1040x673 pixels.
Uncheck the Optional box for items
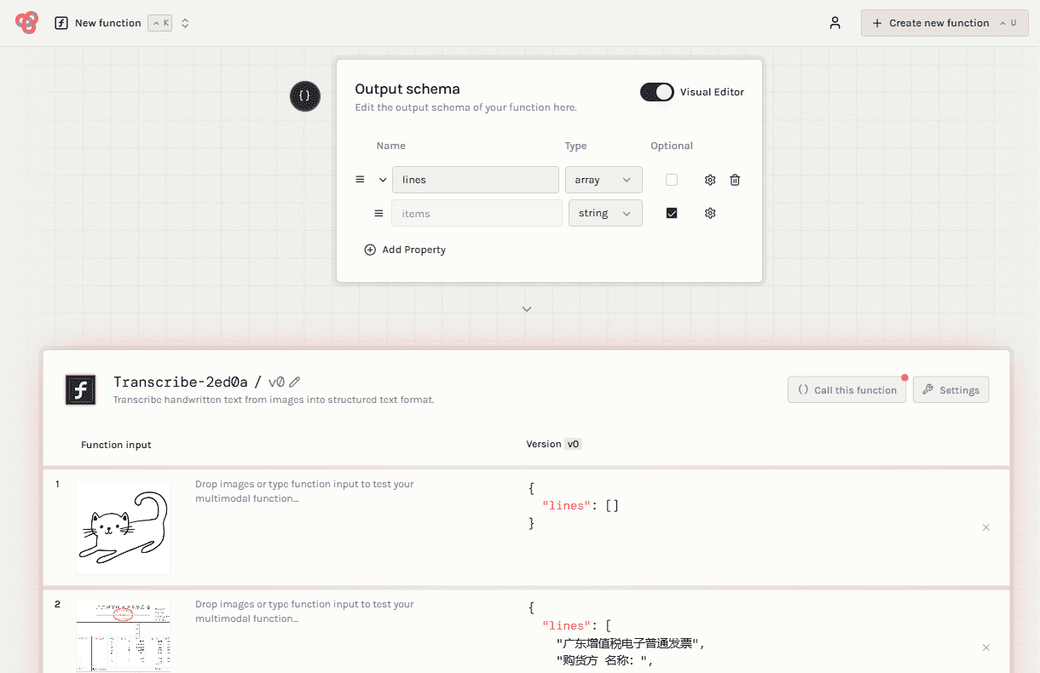pyautogui.click(x=672, y=213)
